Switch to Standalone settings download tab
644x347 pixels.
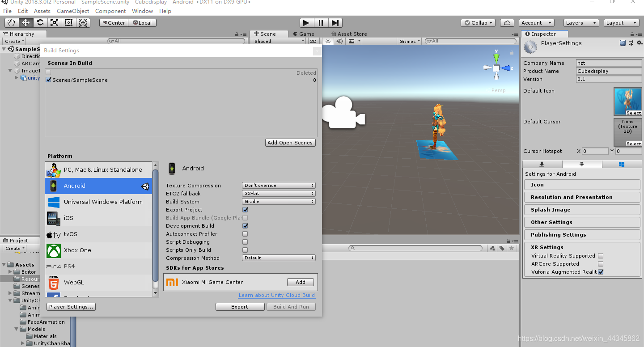[x=542, y=164]
